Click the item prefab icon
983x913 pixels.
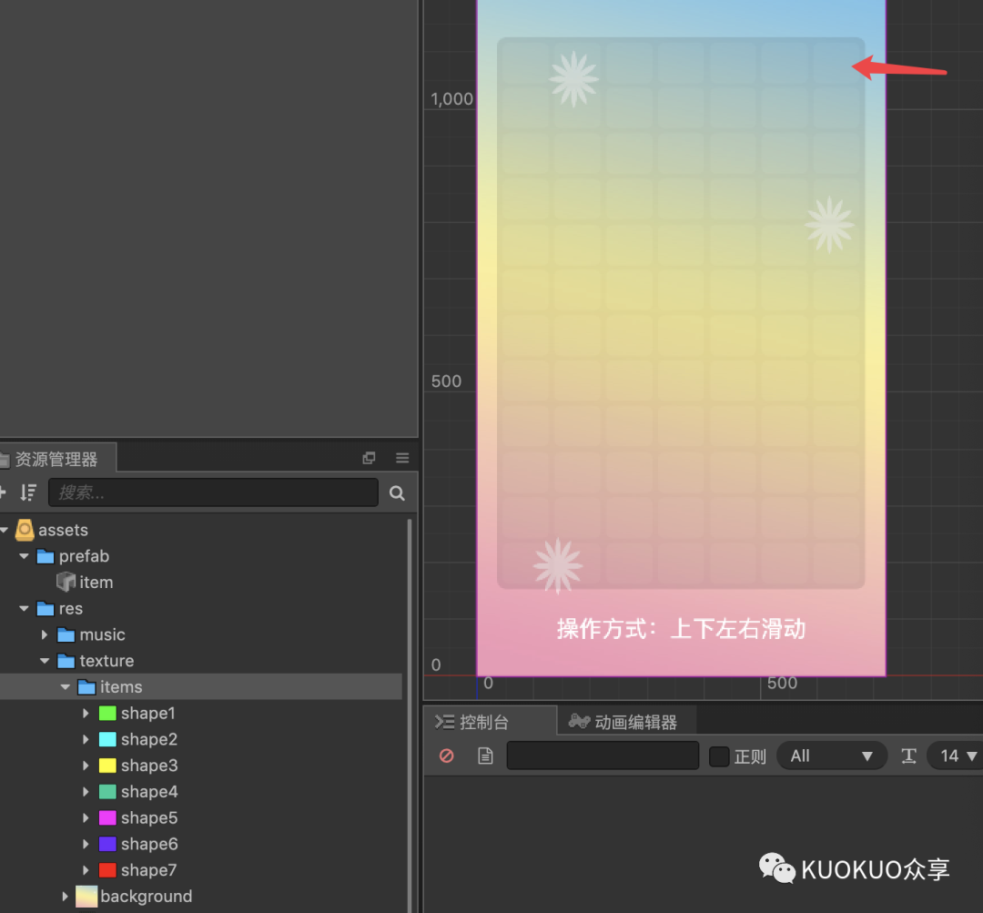click(66, 582)
